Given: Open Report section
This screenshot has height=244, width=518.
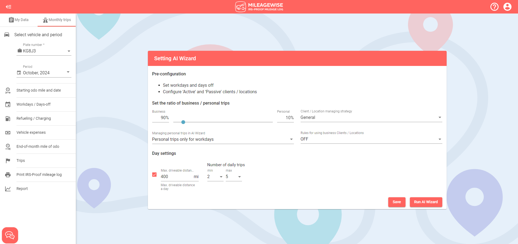Looking at the screenshot, I should coord(38,189).
